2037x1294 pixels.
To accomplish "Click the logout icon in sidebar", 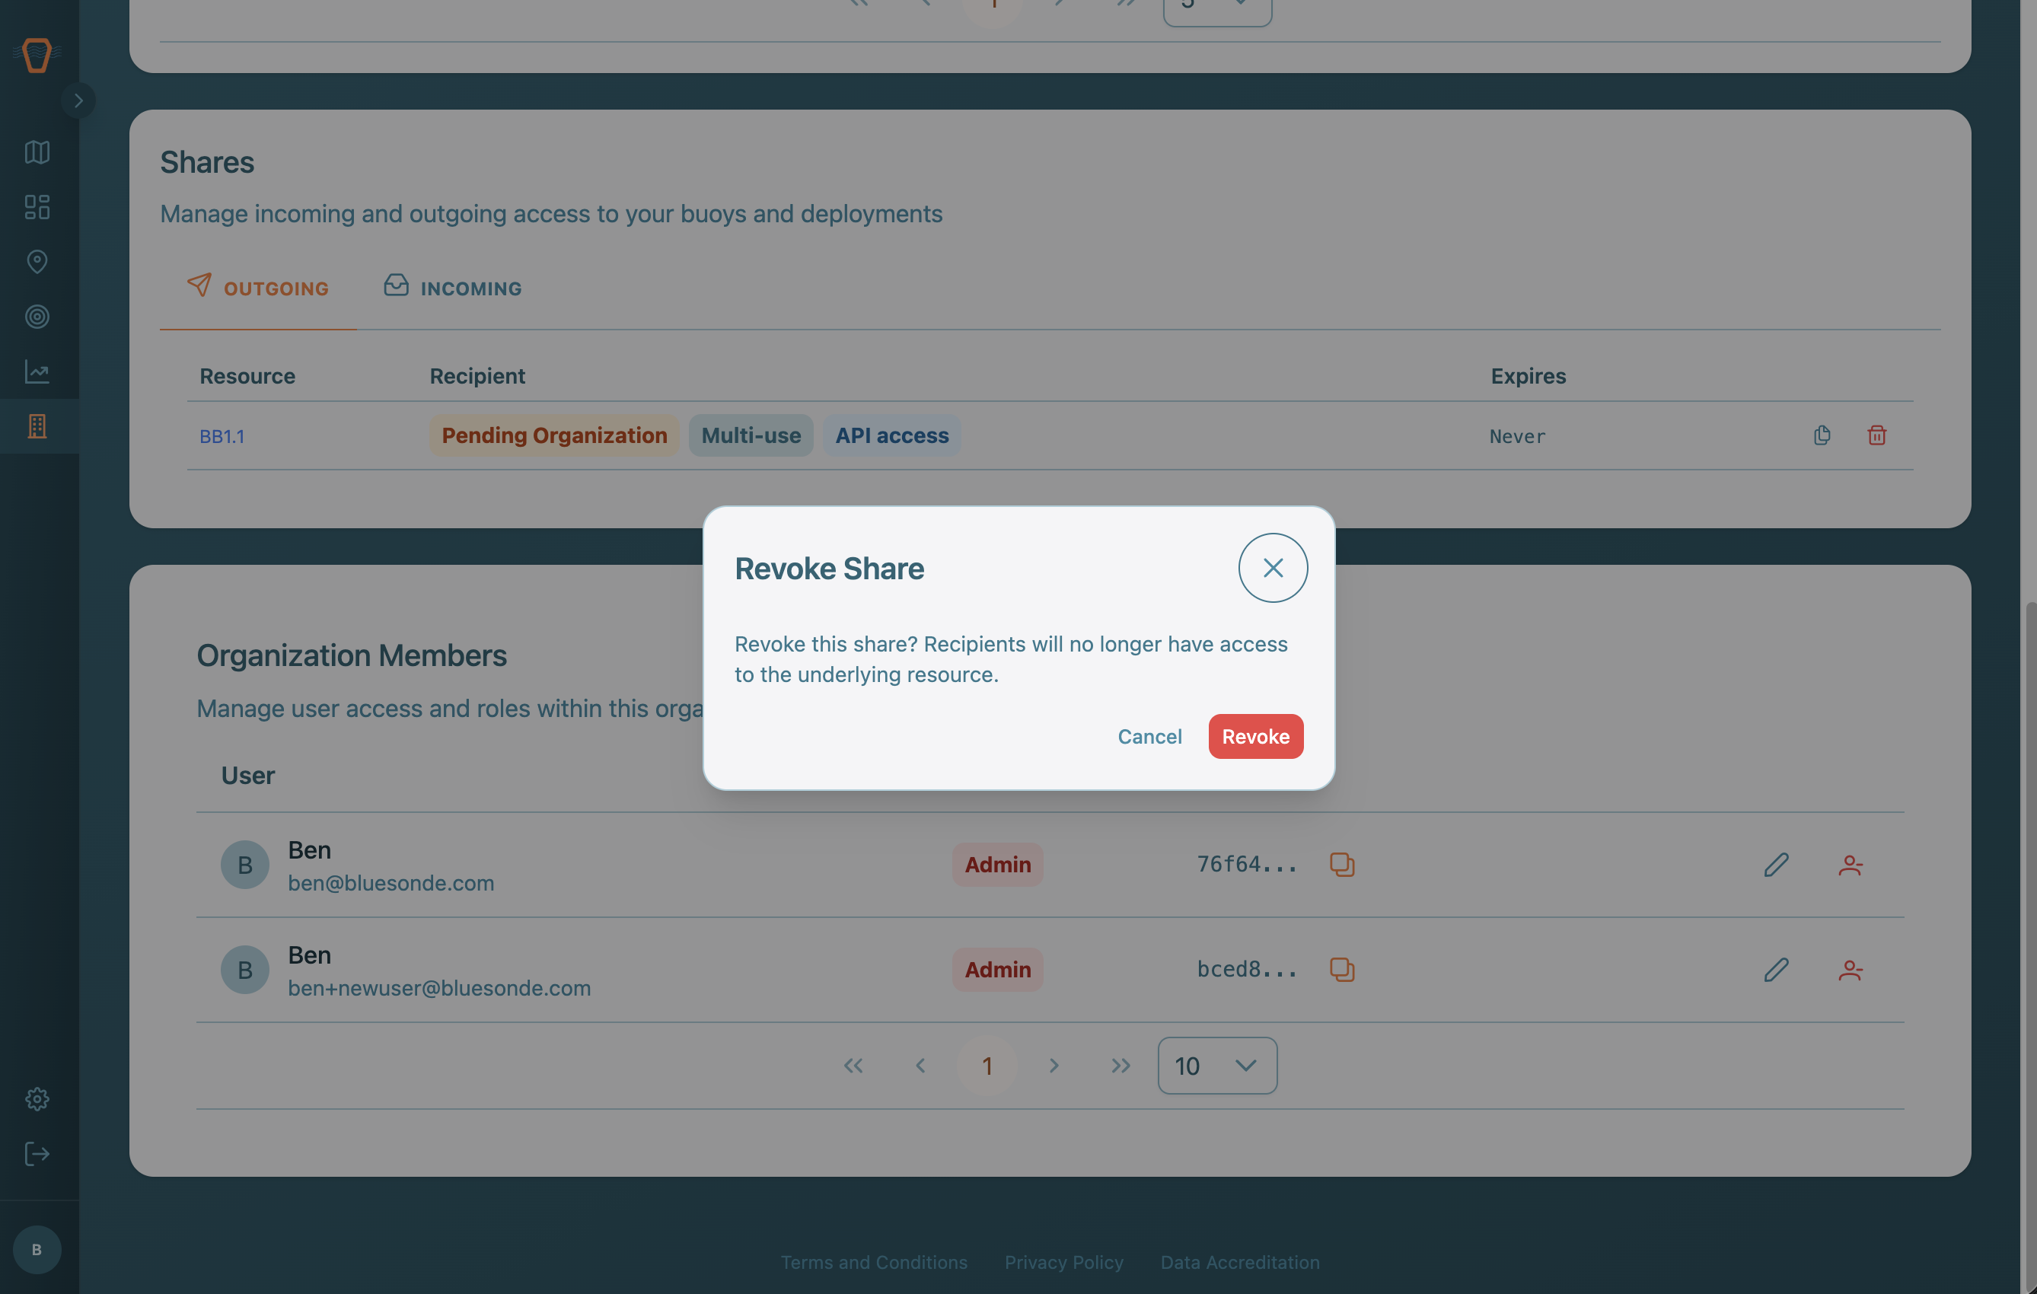I will pos(37,1154).
